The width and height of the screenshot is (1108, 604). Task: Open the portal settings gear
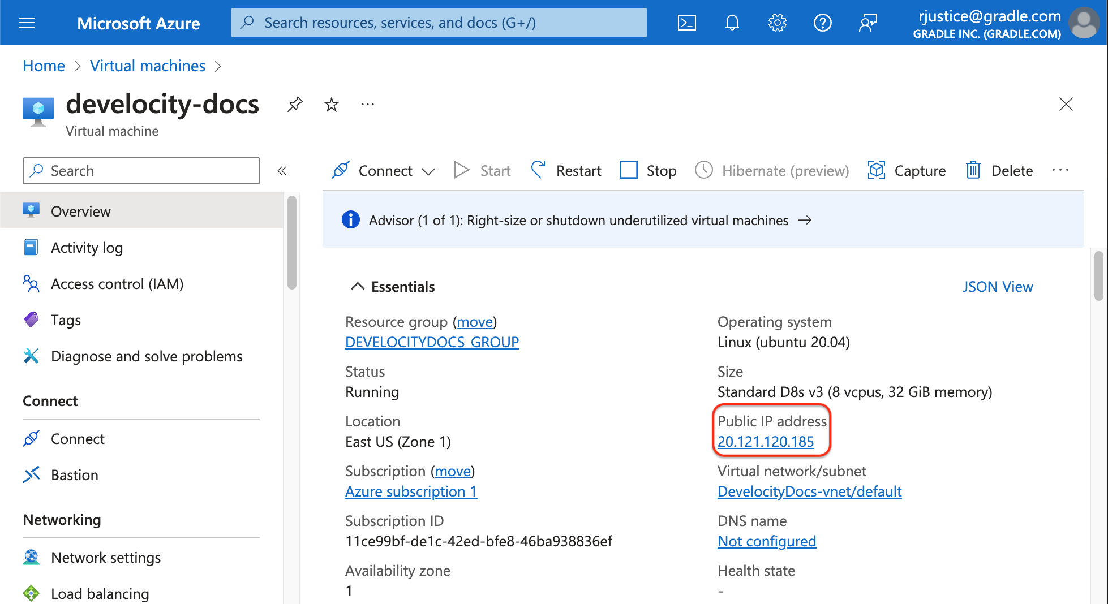[x=777, y=23]
